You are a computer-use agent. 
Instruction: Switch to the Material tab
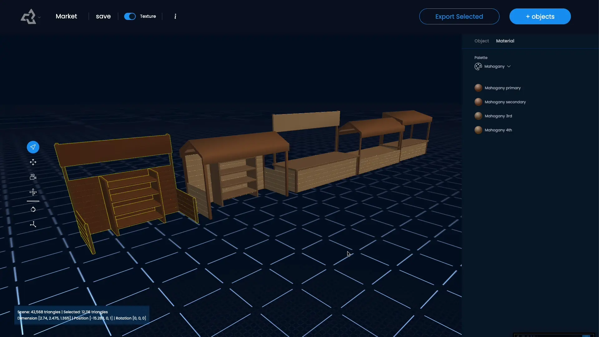tap(505, 41)
